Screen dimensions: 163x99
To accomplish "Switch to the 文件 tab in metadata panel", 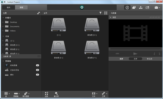I will pyautogui.click(x=135, y=59).
